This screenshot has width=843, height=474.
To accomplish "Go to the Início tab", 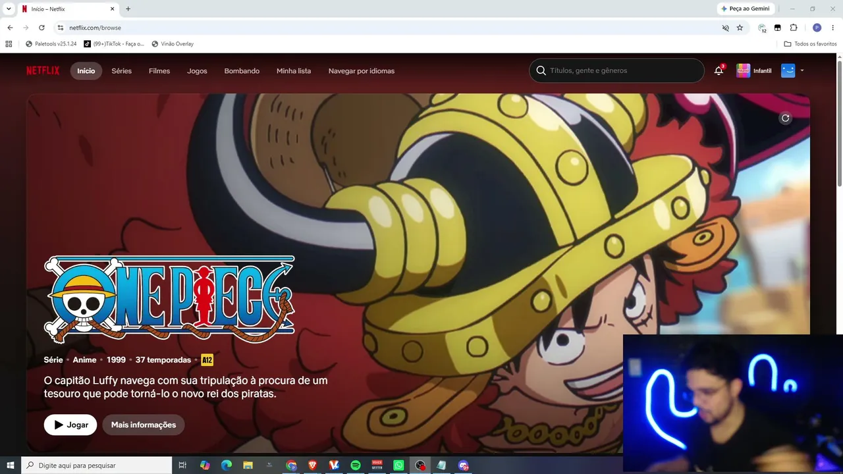I will click(x=86, y=70).
